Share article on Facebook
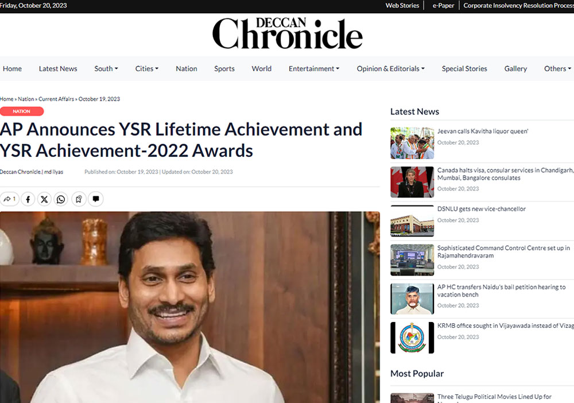Viewport: 574px width, 403px height. tap(28, 199)
